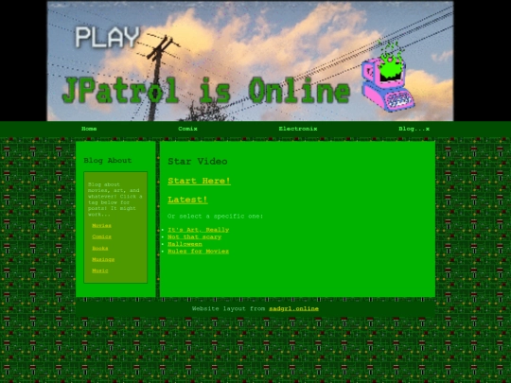Click the Star Video heading
The image size is (511, 383).
pyautogui.click(x=198, y=162)
